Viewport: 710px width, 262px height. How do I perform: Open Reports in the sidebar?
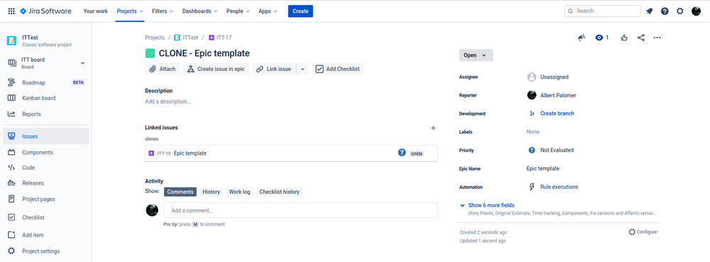pos(46,114)
